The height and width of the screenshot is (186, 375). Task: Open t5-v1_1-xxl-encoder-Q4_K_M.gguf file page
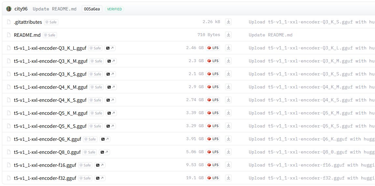coord(51,87)
